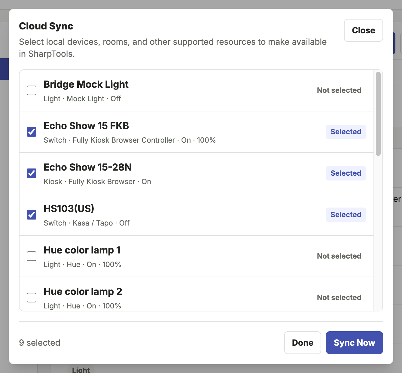The image size is (402, 373).
Task: Click the Switch · Kasa / Tapo · Off details
Action: tap(87, 223)
